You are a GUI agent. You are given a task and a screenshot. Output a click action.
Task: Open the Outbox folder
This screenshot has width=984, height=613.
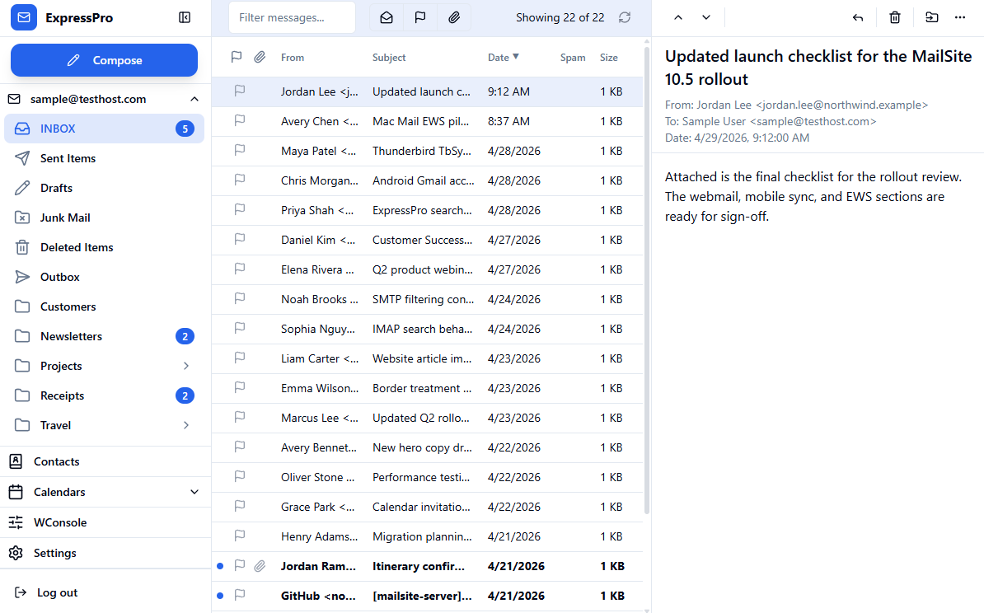(x=104, y=277)
